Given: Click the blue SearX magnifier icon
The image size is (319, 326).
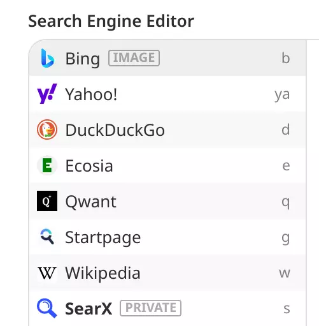Looking at the screenshot, I should 47,308.
